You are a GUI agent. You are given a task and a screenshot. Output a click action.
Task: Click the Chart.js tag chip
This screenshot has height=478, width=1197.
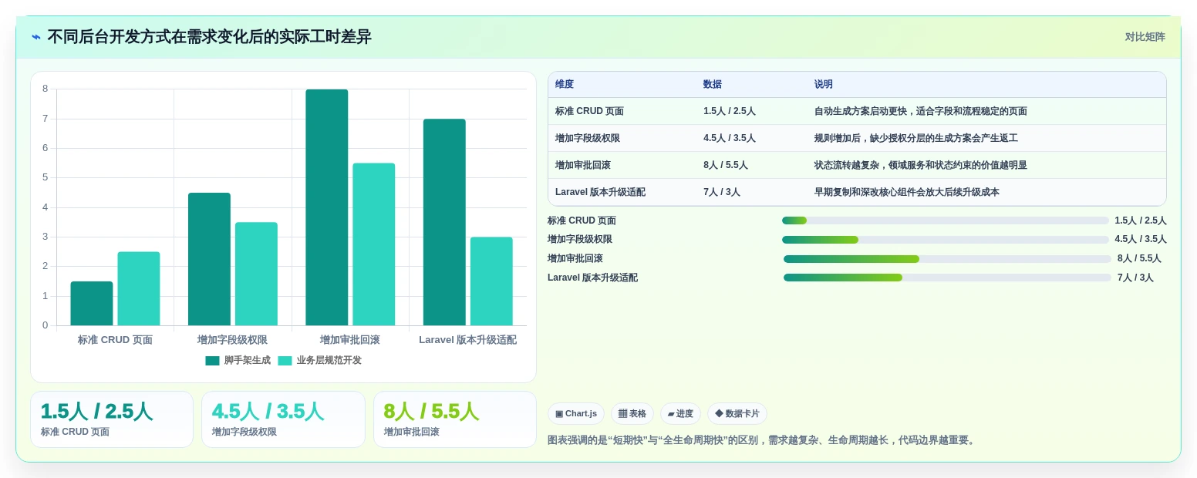point(576,413)
